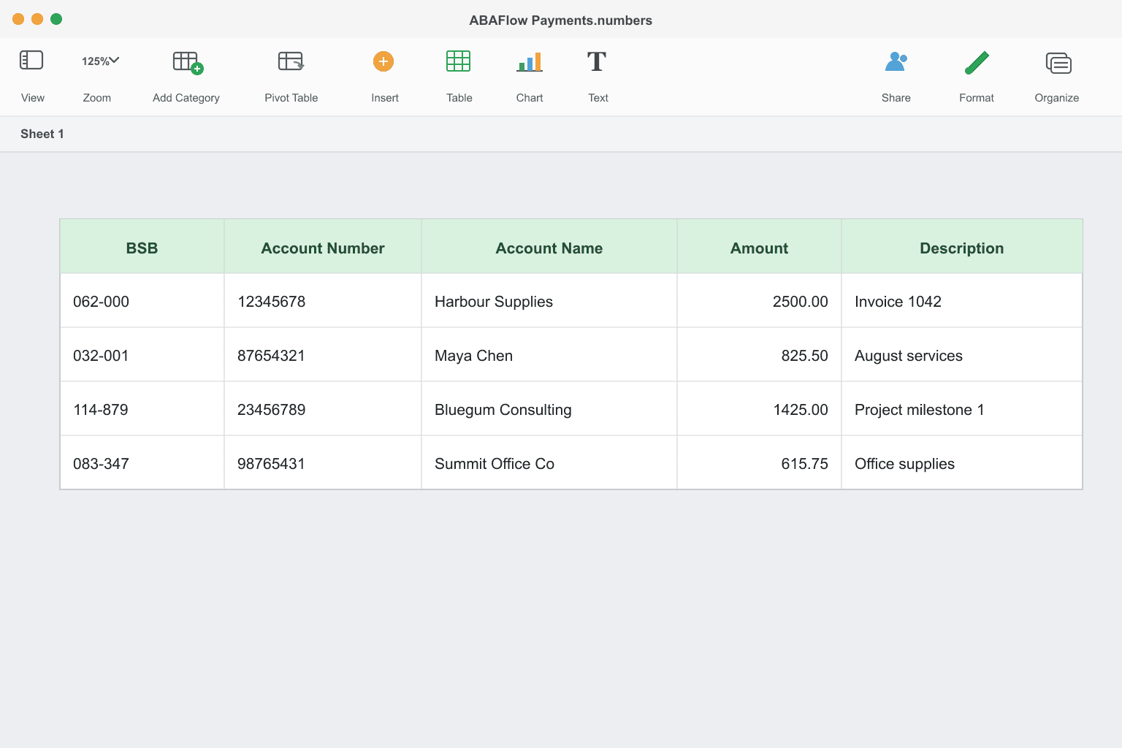
Task: Select the August services description
Action: click(x=962, y=355)
